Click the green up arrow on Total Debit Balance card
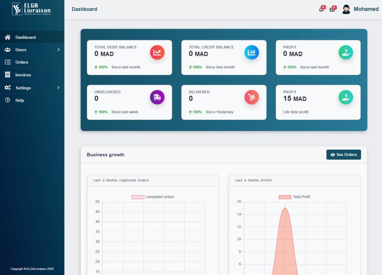The image size is (382, 275). pyautogui.click(x=96, y=67)
